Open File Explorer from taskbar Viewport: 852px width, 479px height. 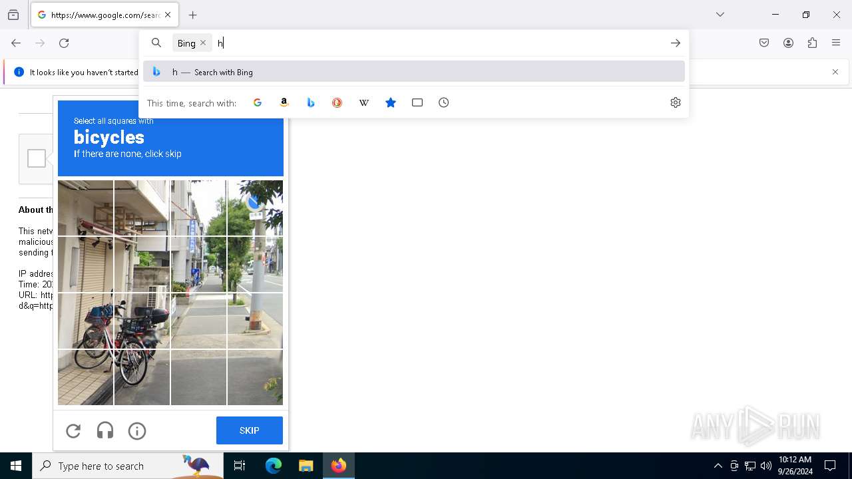(x=306, y=466)
